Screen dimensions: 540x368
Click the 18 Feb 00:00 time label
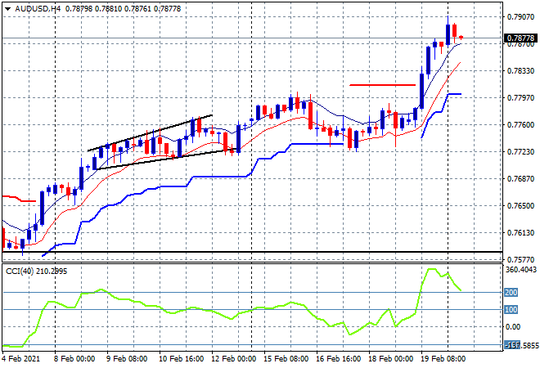[390, 359]
